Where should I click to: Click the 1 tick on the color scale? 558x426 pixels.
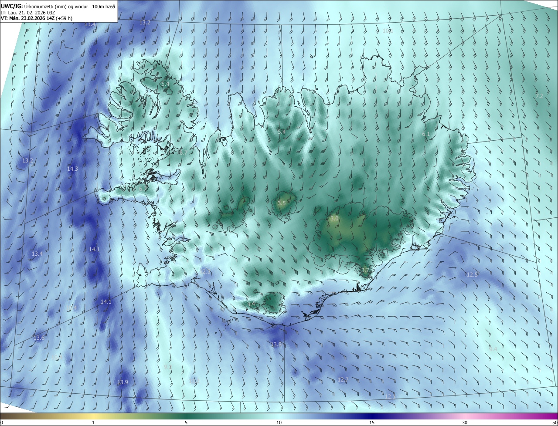click(93, 423)
